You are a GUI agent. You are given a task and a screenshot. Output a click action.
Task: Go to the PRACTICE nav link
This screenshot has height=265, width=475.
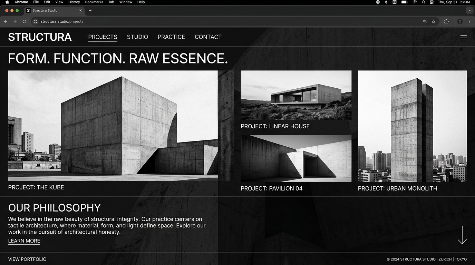tap(171, 37)
